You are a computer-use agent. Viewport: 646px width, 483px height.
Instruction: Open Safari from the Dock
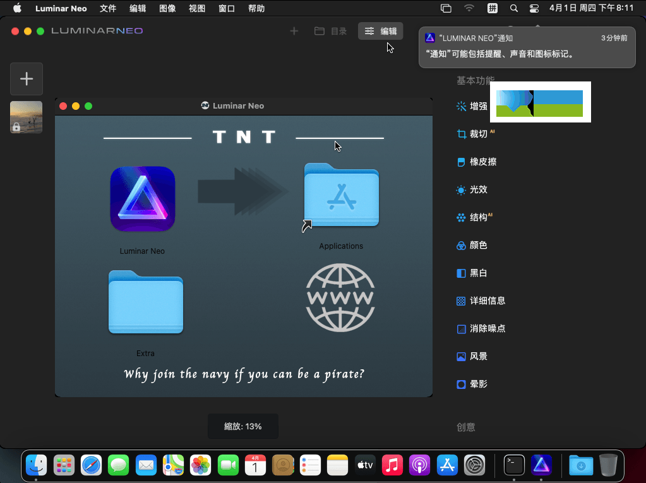click(x=91, y=465)
